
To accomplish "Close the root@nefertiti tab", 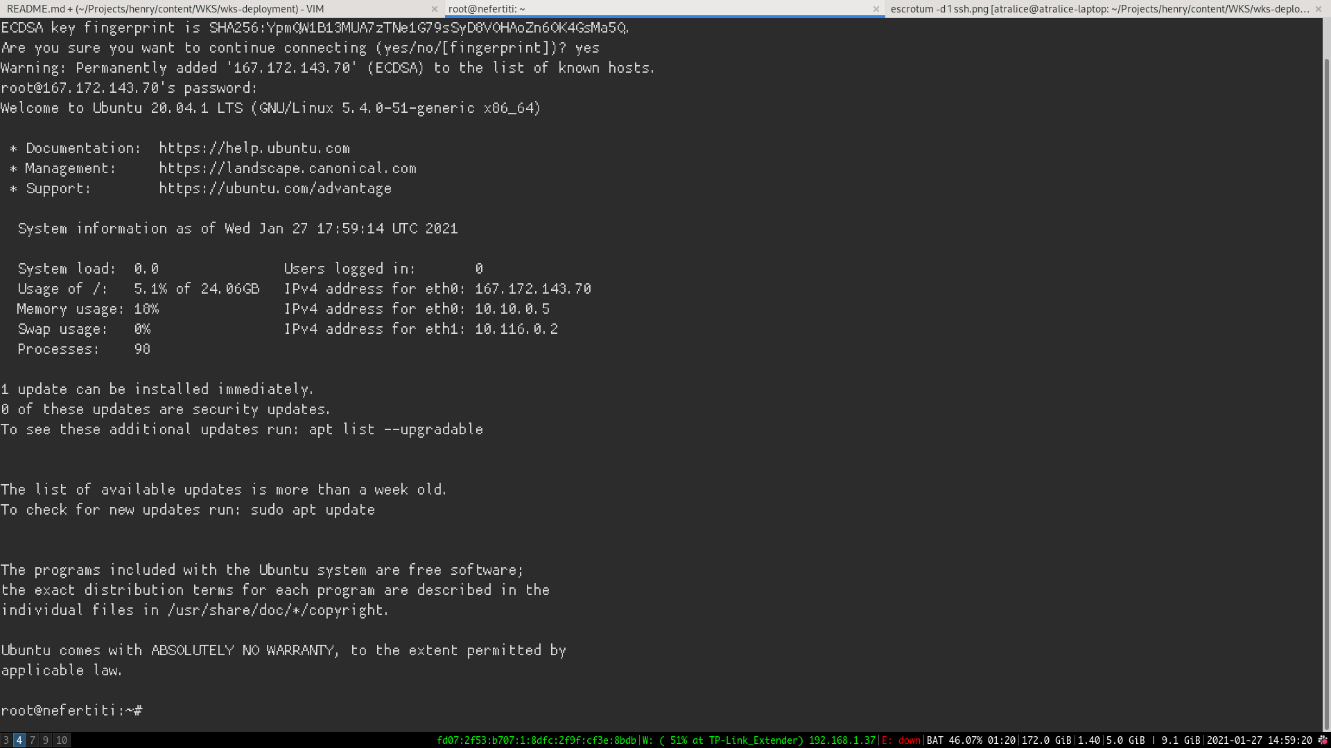I will [x=876, y=9].
